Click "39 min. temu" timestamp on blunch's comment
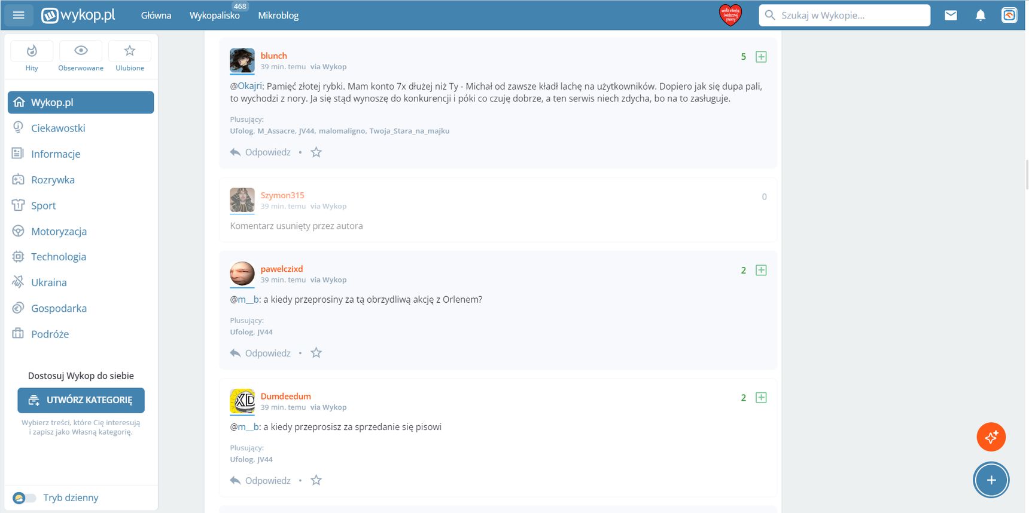The width and height of the screenshot is (1029, 513). click(283, 67)
